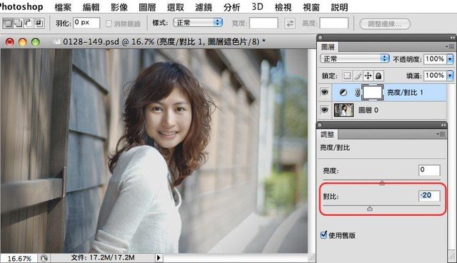
Task: Select the Subtract from Selection mode icon
Action: (29, 23)
